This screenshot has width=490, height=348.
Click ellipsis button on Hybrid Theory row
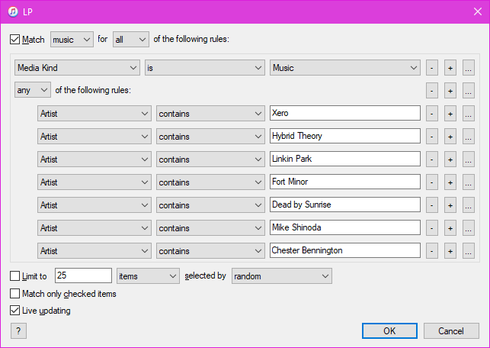[x=469, y=136]
